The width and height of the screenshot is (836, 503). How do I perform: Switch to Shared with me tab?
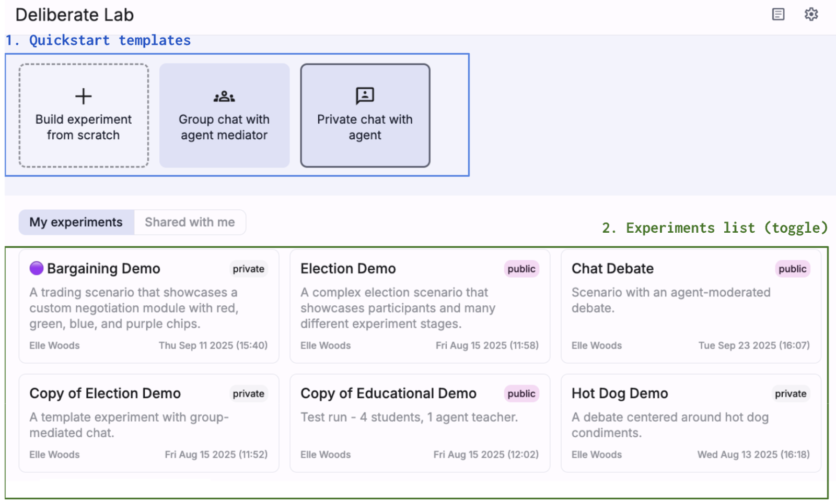click(190, 222)
